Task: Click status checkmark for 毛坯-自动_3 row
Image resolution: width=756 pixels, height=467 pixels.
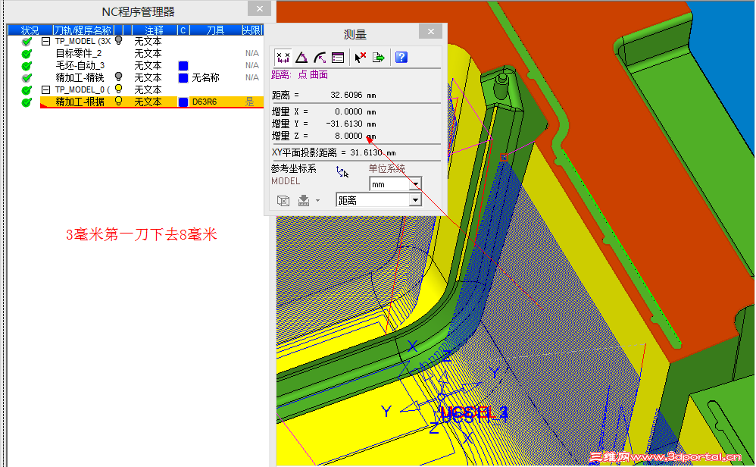Action: (x=27, y=66)
